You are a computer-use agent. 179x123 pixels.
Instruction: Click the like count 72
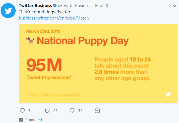[x=80, y=111]
